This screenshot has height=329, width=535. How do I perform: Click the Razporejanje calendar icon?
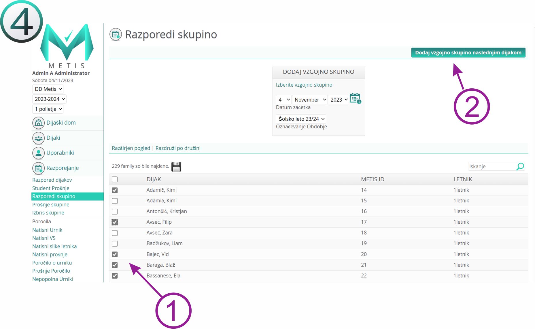[x=38, y=168]
